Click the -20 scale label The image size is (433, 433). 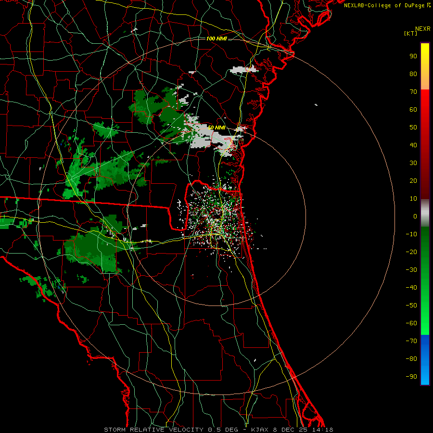coord(411,252)
